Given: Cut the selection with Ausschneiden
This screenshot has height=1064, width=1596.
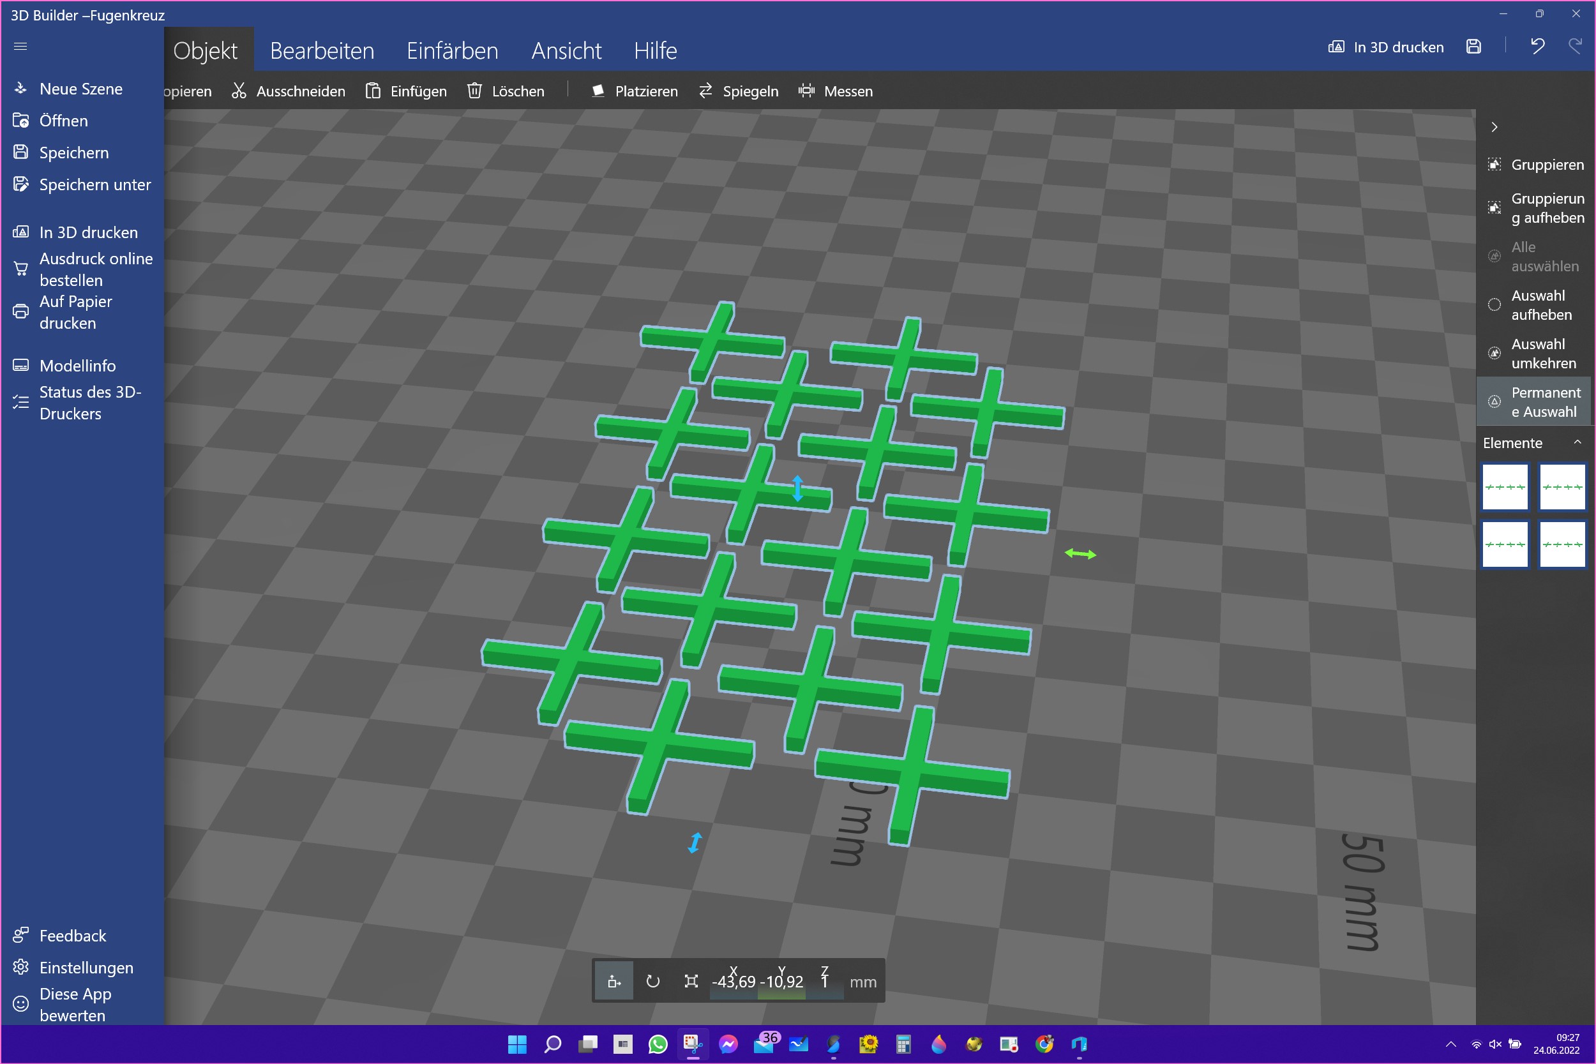Looking at the screenshot, I should 289,91.
